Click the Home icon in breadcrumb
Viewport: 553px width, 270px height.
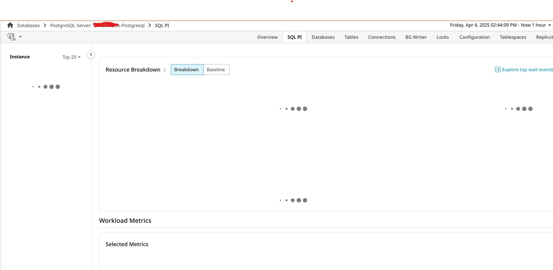tap(10, 25)
